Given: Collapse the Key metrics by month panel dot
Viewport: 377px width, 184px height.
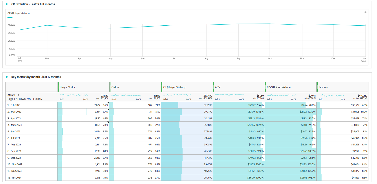Looking at the screenshot, I should (x=7, y=77).
